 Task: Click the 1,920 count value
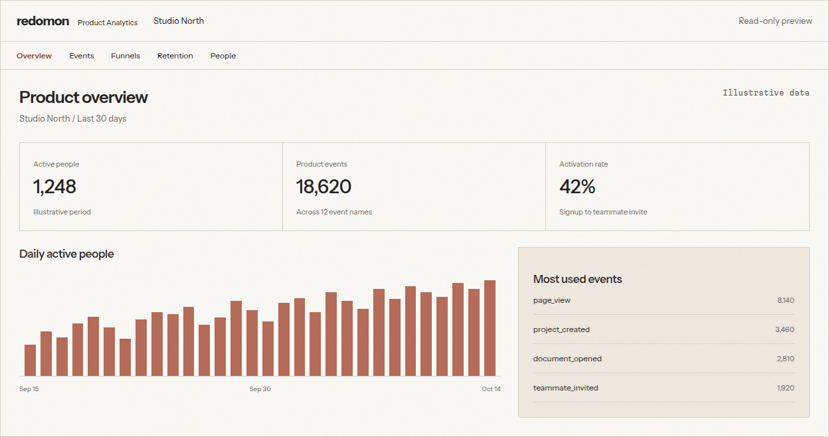785,389
